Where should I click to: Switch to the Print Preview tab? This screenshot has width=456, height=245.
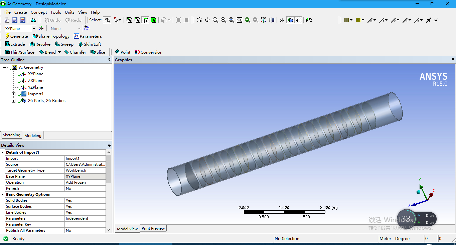click(x=153, y=228)
